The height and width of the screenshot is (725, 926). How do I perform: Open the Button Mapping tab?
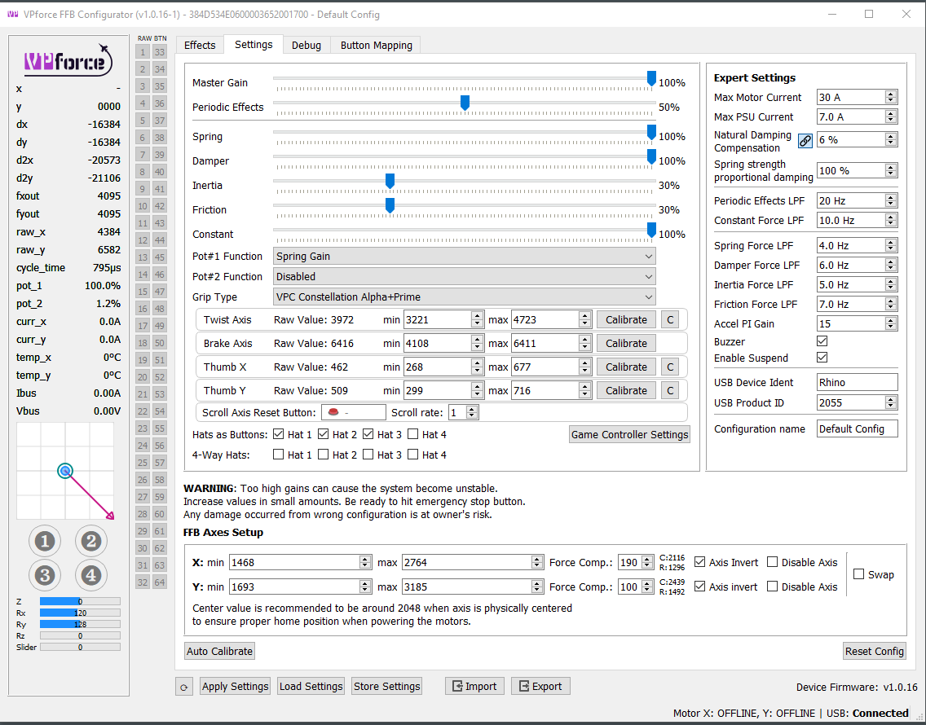click(x=376, y=45)
